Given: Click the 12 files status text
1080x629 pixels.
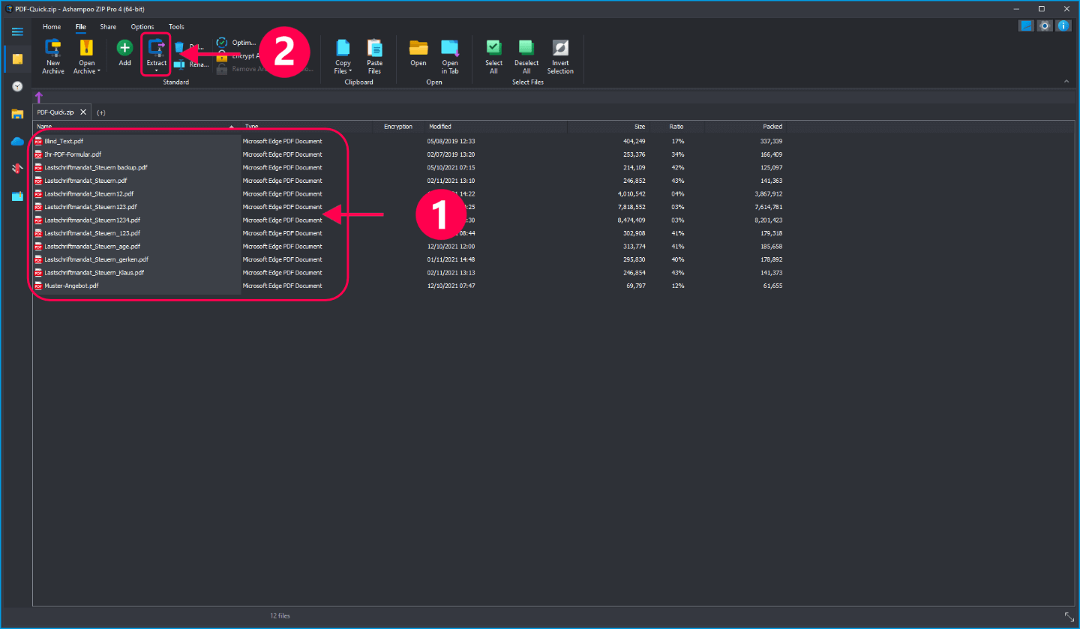Looking at the screenshot, I should coord(280,616).
